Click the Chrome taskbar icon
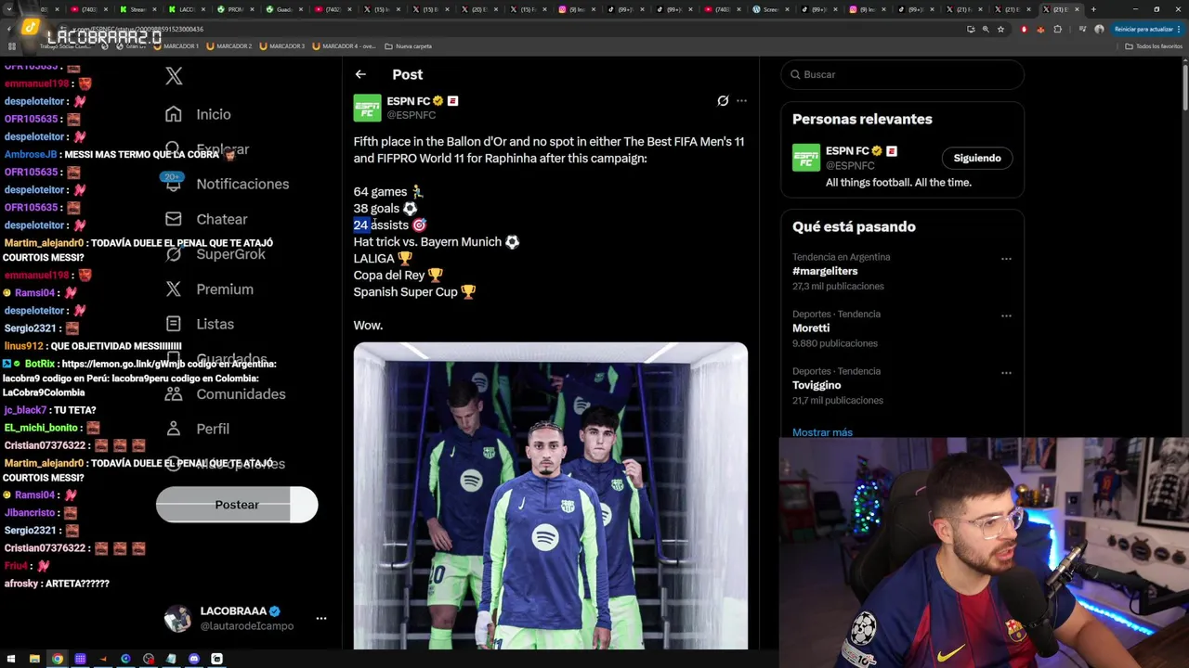Image resolution: width=1189 pixels, height=668 pixels. 58,659
